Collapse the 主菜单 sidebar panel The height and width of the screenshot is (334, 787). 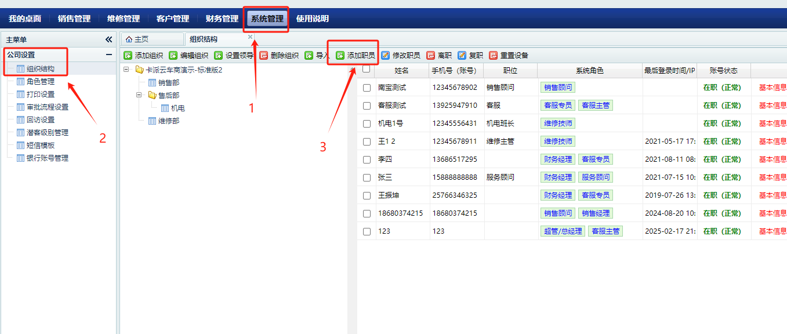coord(108,39)
